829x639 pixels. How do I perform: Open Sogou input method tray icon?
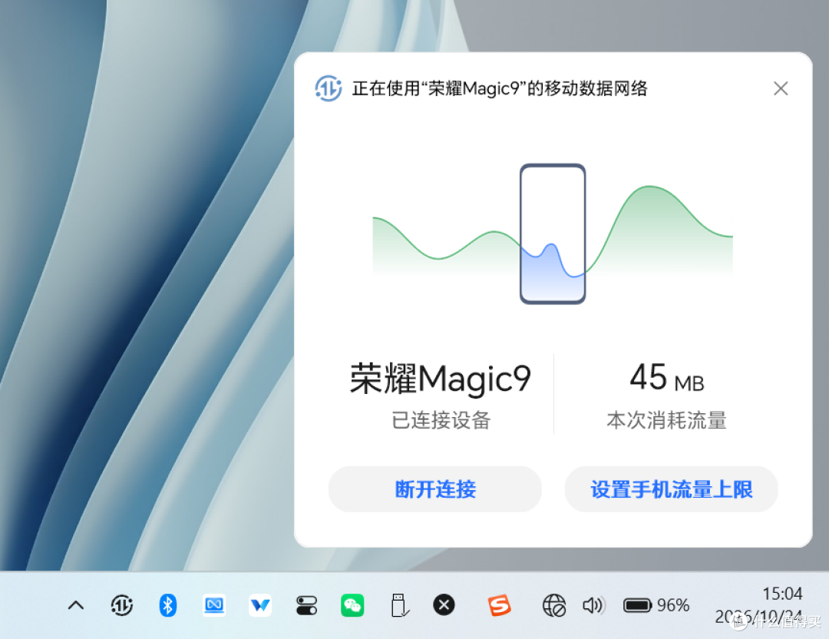499,605
